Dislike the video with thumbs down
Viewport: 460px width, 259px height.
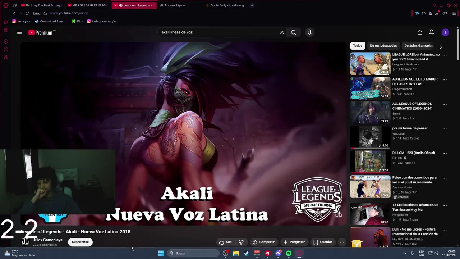[241, 242]
